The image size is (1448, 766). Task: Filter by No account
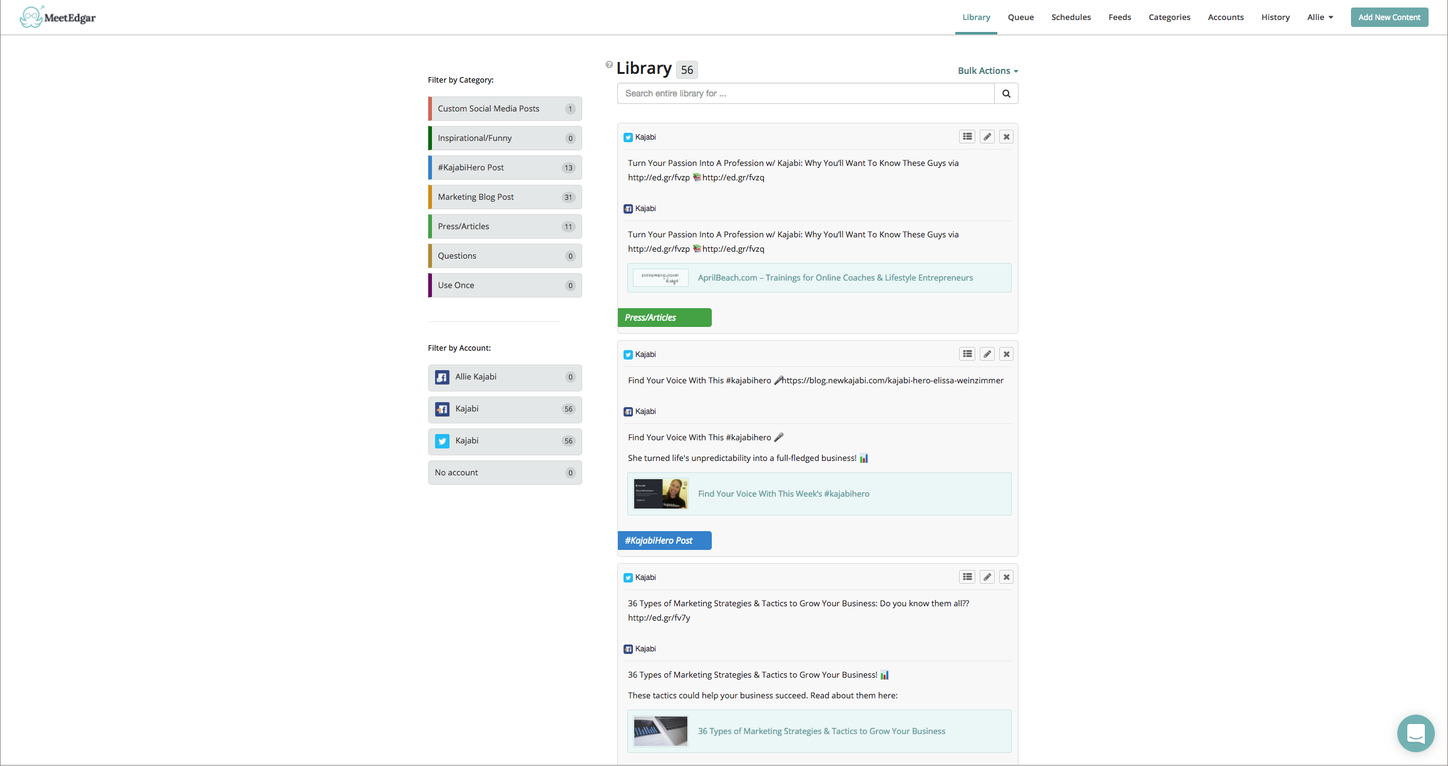[505, 472]
